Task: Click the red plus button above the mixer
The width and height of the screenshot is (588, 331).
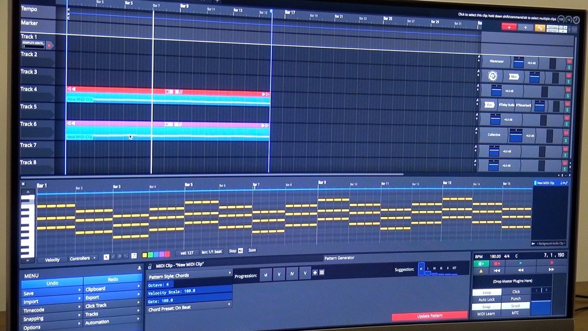Action: click(x=509, y=28)
